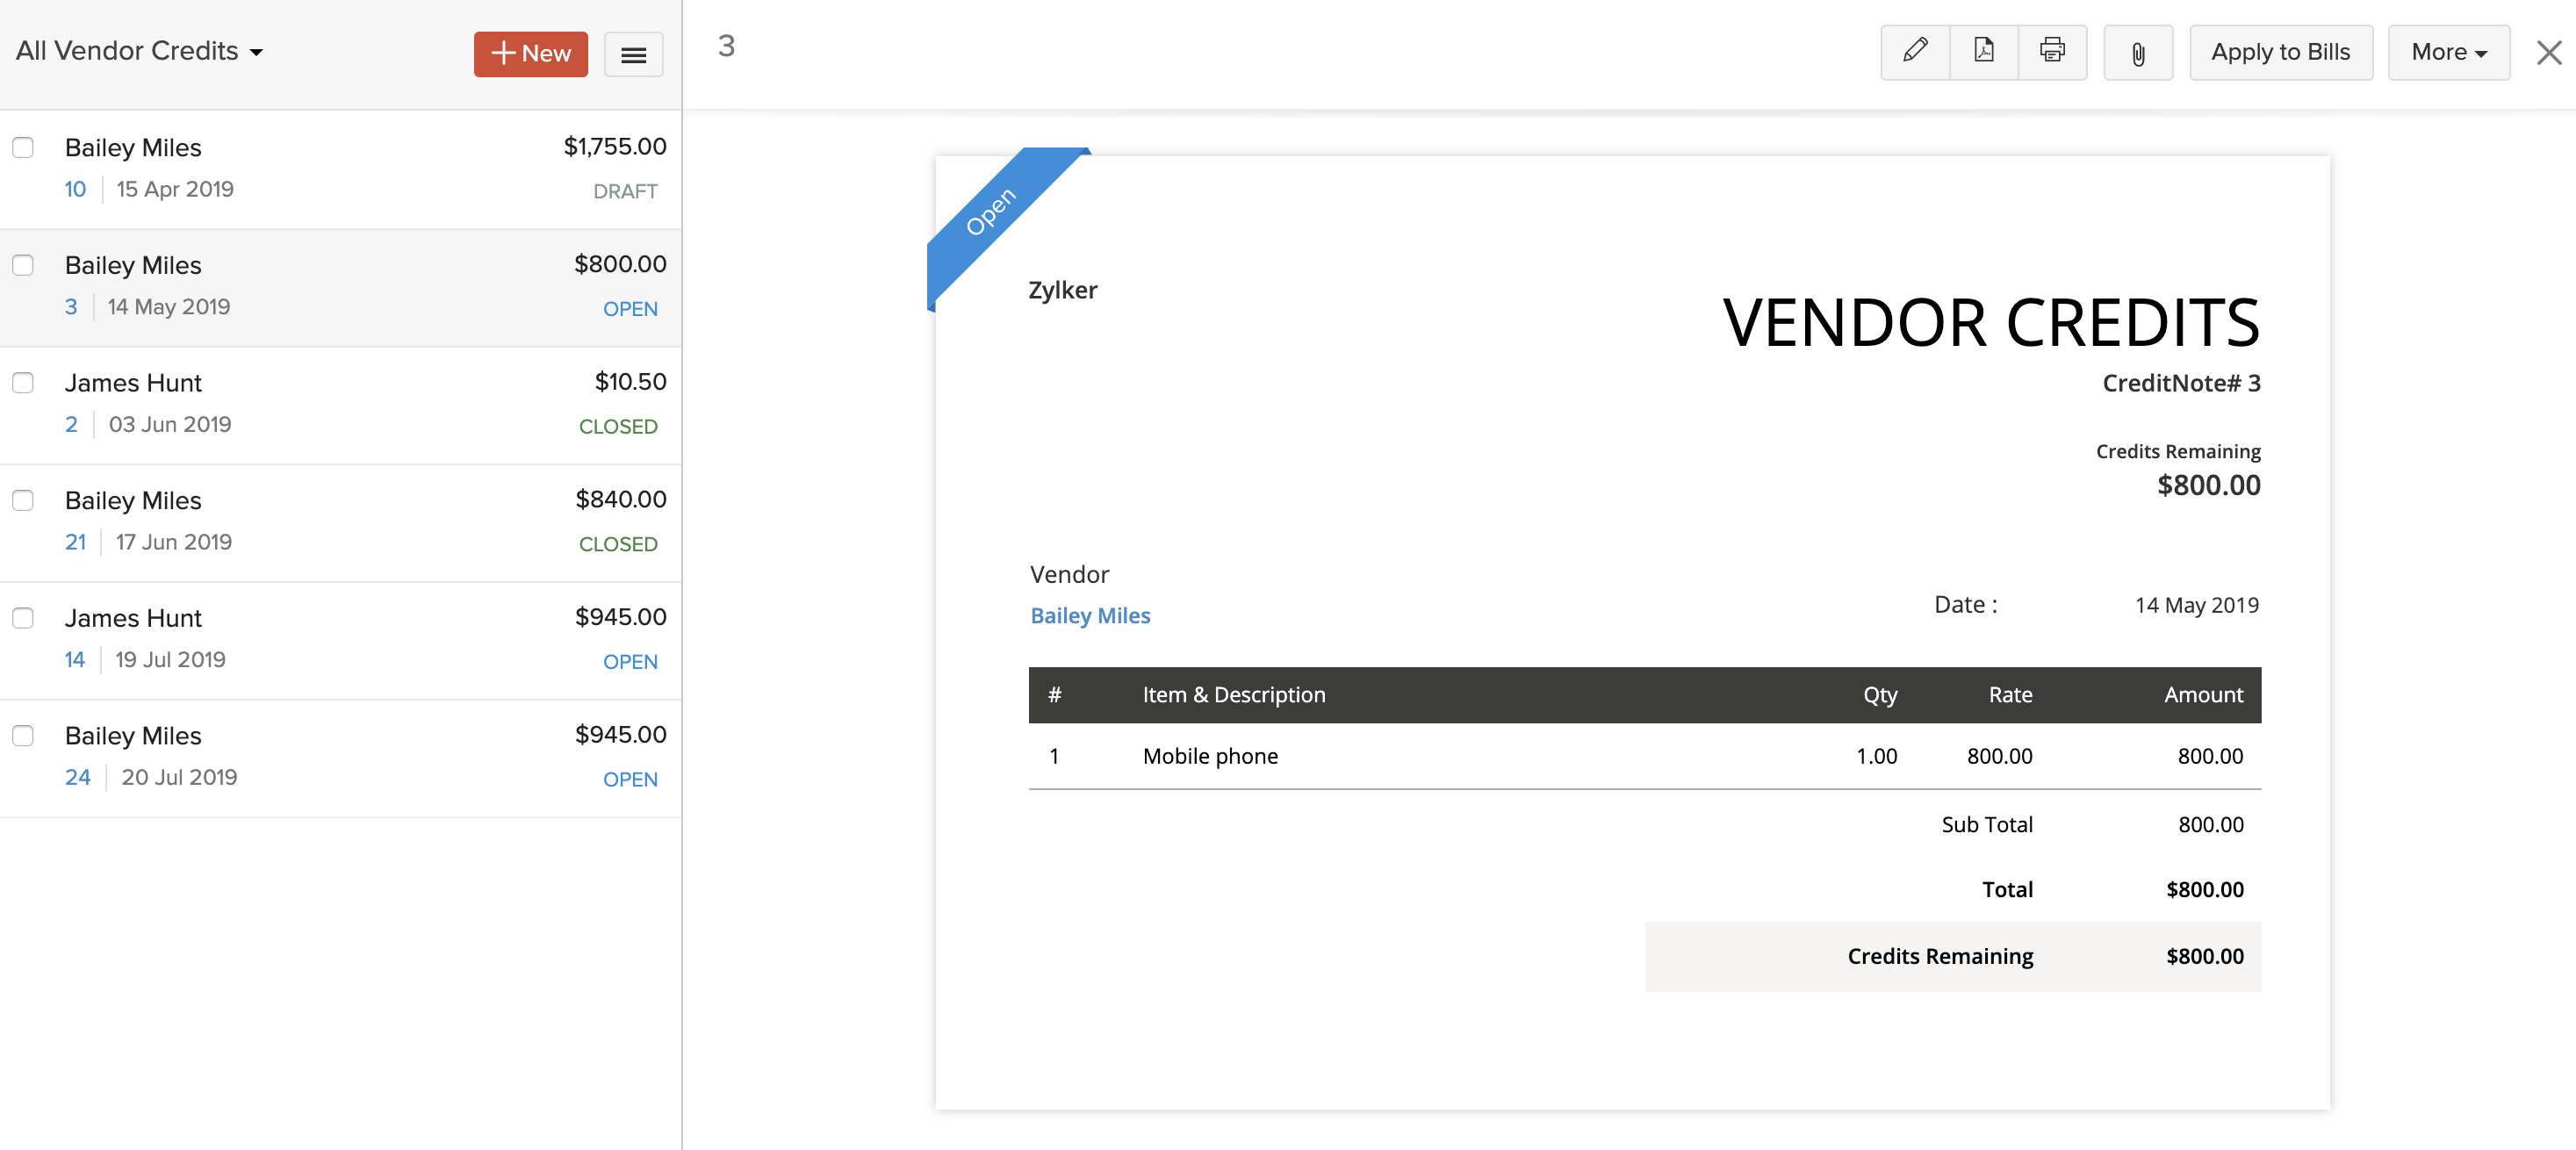Screen dimensions: 2576x1150
Task: Click the PDF/save document icon
Action: coord(1983,51)
